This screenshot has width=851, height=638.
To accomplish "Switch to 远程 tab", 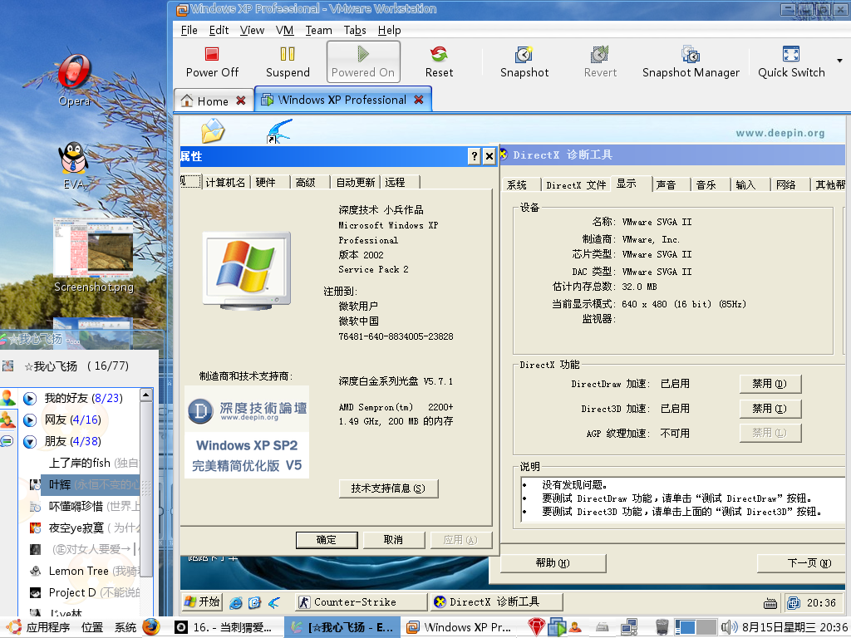I will (395, 182).
